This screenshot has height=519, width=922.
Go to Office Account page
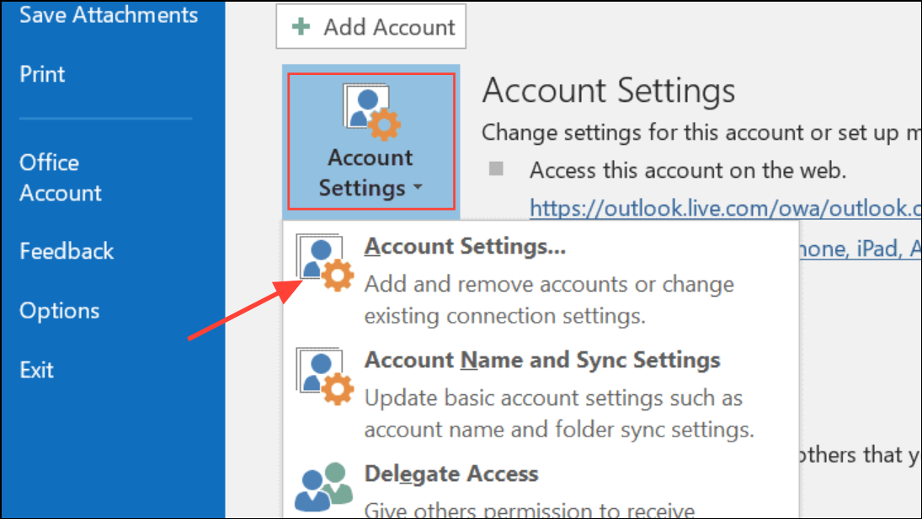61,178
